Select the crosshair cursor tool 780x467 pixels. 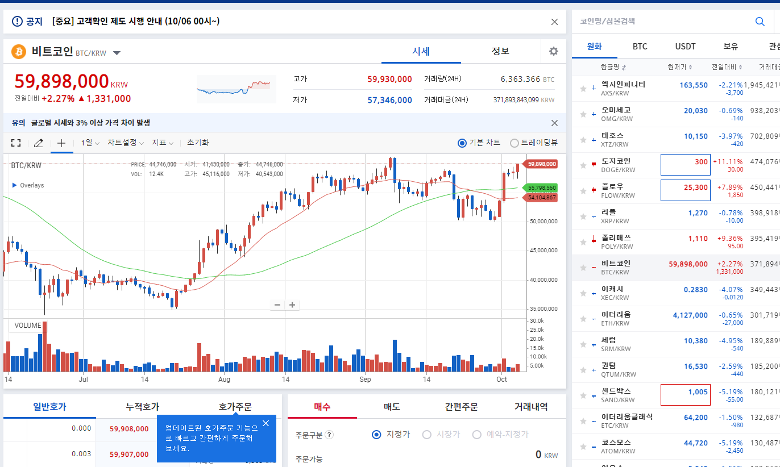point(61,143)
